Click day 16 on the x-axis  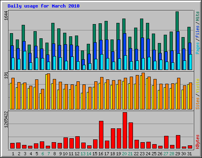click(x=101, y=154)
